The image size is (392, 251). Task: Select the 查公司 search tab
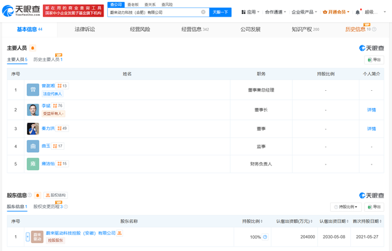coord(116,4)
